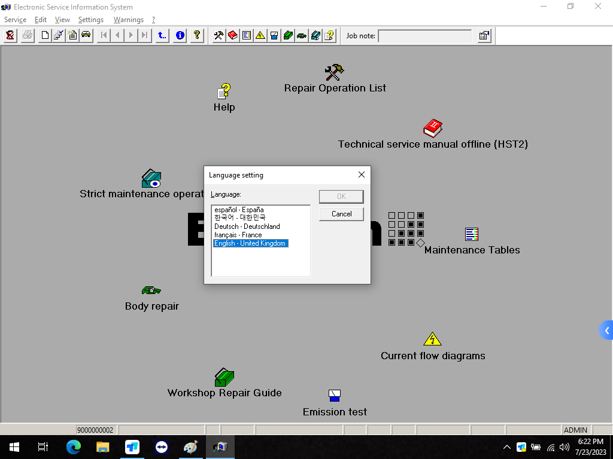Viewport: 613px width, 459px height.
Task: Expand the blue side panel chevron
Action: click(606, 331)
